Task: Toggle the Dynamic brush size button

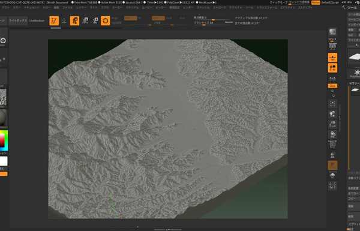Action: (x=229, y=22)
